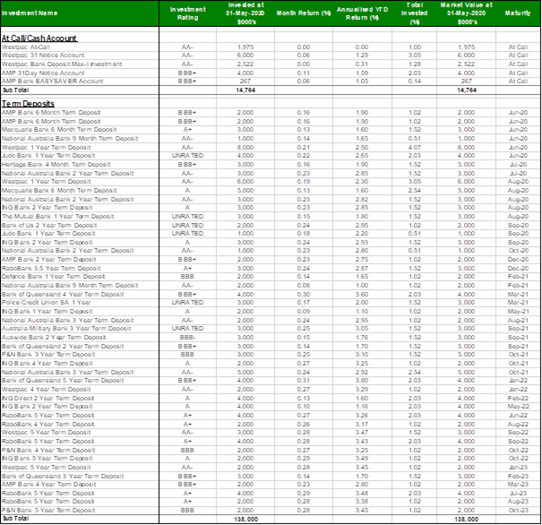
Task: Click 'P&N Bank 5 Year Term Deposit'
Action: [x=48, y=511]
